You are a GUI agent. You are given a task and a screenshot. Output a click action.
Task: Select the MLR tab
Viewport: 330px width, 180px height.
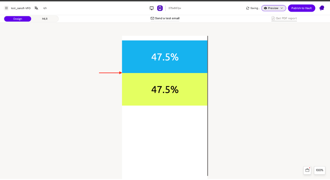45,19
